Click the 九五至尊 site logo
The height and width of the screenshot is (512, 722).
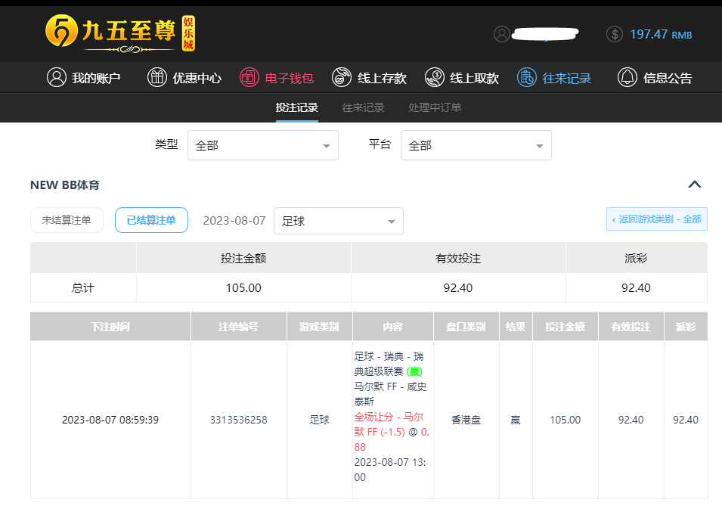click(119, 34)
